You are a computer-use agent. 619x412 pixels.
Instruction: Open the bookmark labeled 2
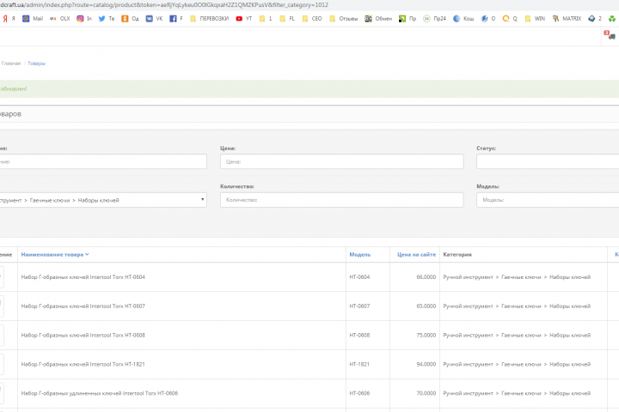click(x=595, y=19)
